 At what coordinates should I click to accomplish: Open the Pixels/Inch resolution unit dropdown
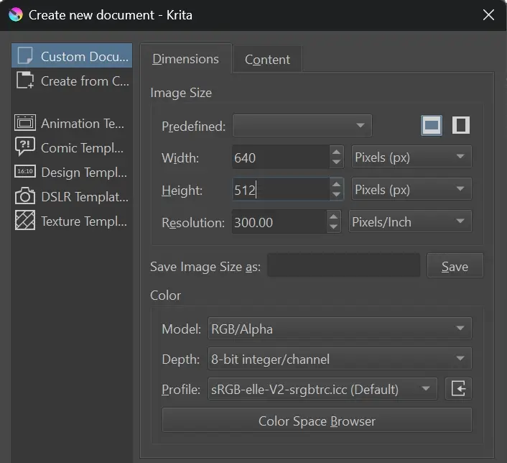tap(410, 221)
